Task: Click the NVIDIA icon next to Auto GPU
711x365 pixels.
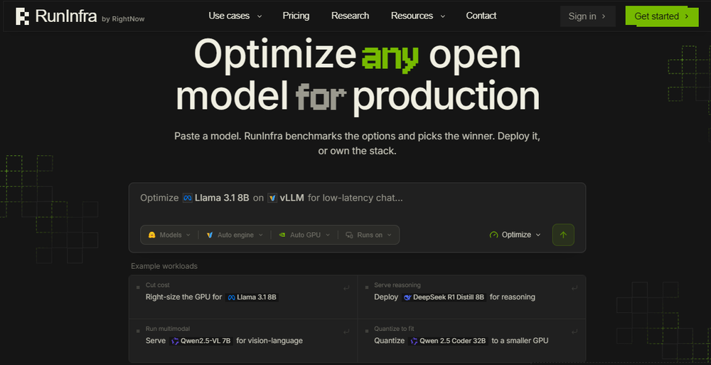Action: (x=282, y=235)
